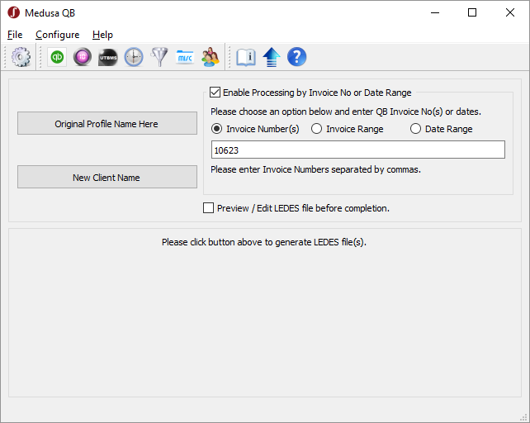Click the New Client Name button

(107, 177)
